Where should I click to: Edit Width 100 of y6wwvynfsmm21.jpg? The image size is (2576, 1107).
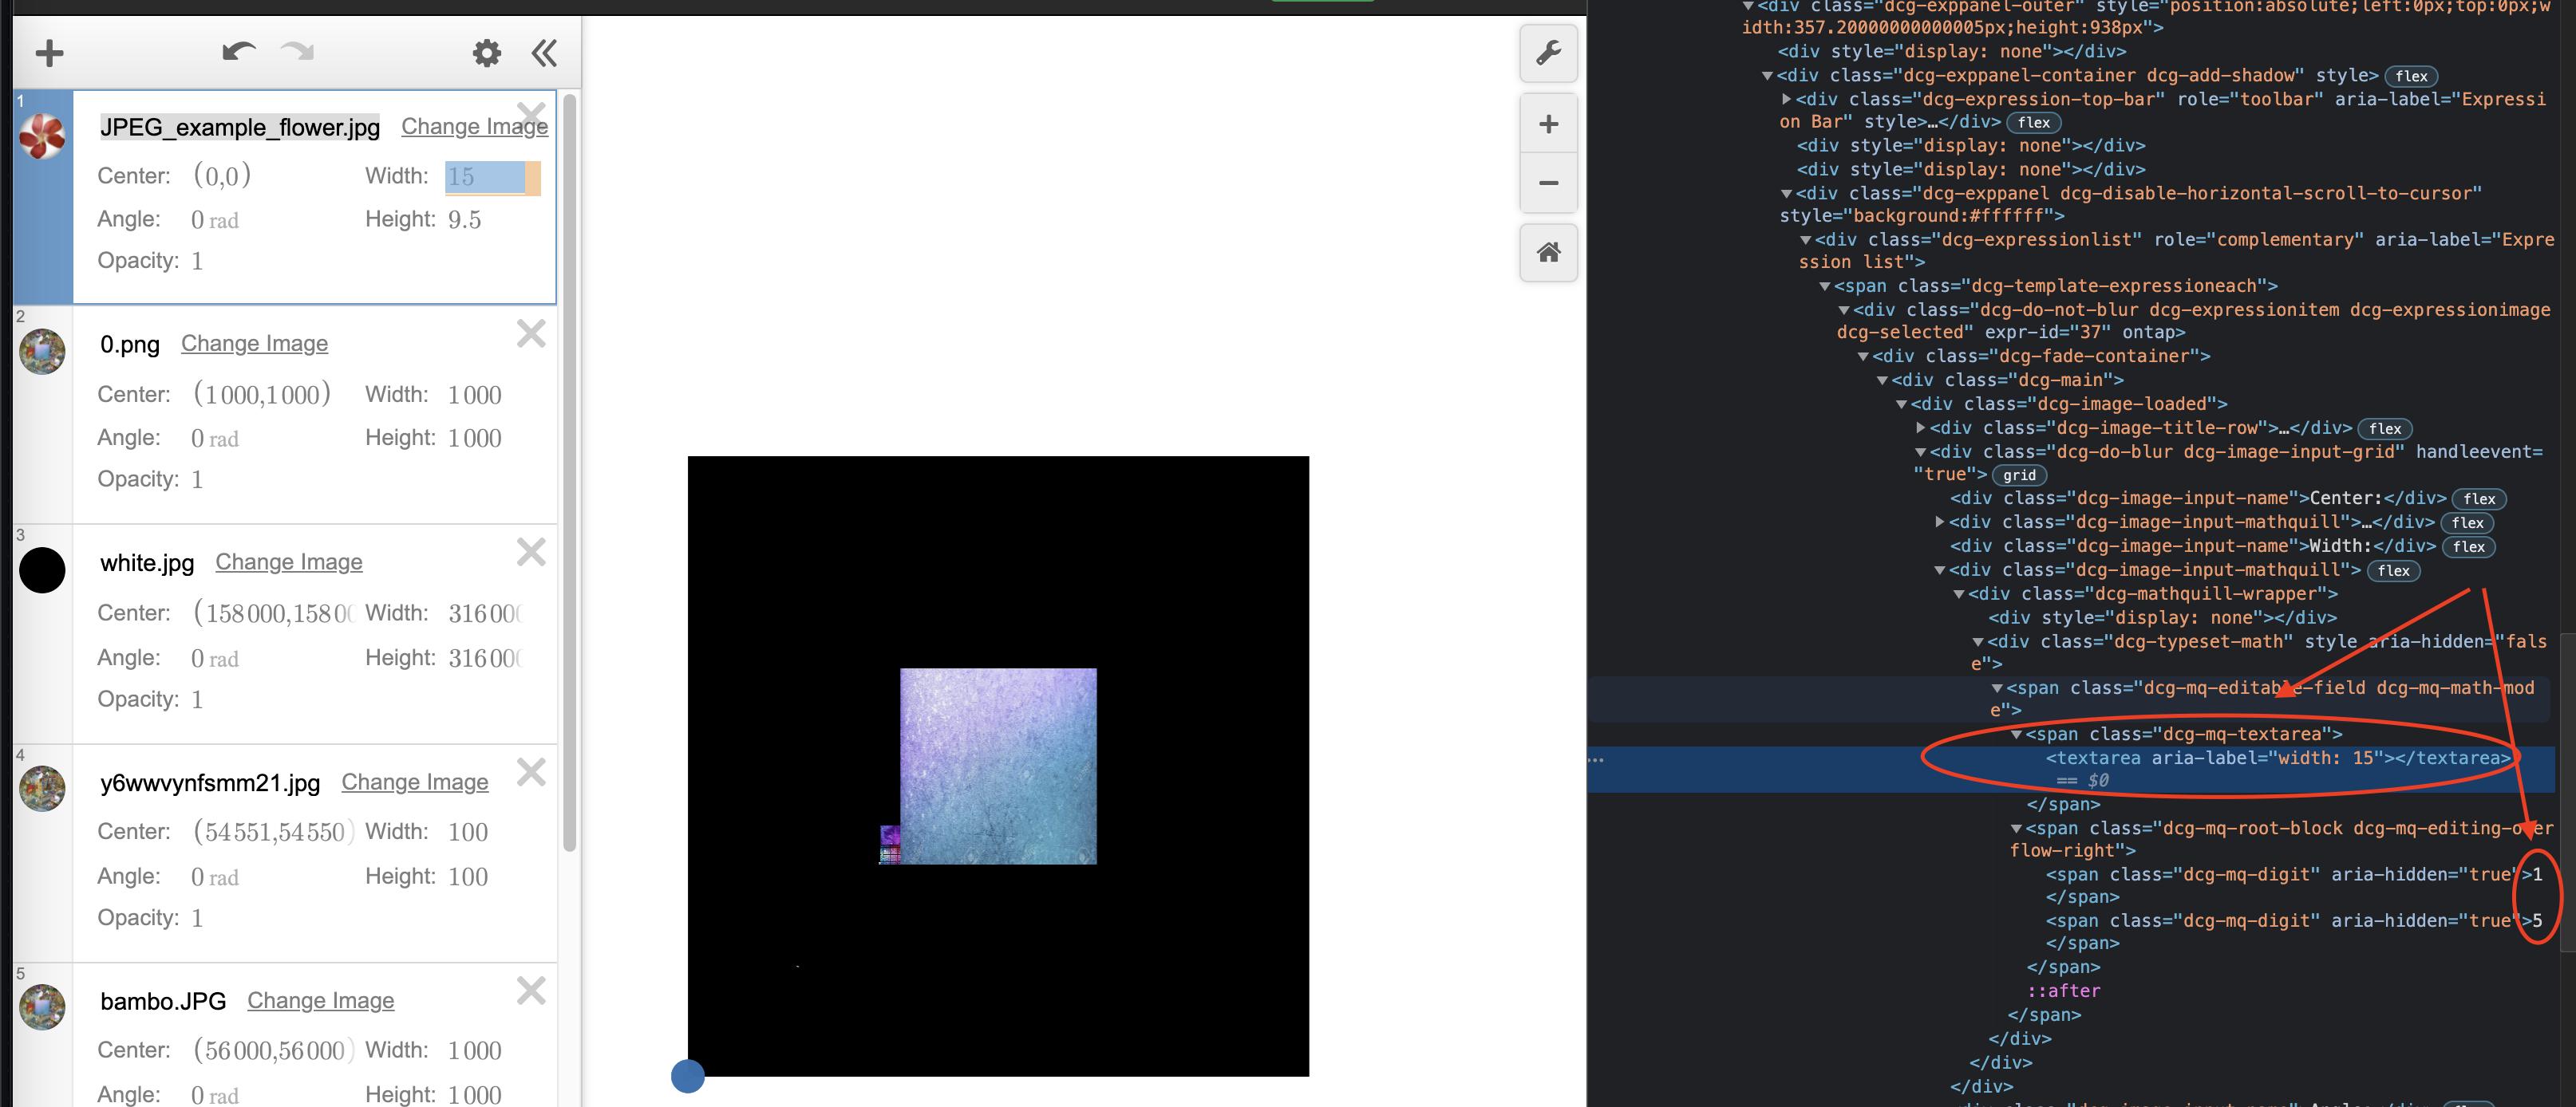tap(468, 833)
